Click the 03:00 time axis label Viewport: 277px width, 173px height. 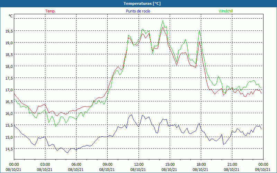45,165
